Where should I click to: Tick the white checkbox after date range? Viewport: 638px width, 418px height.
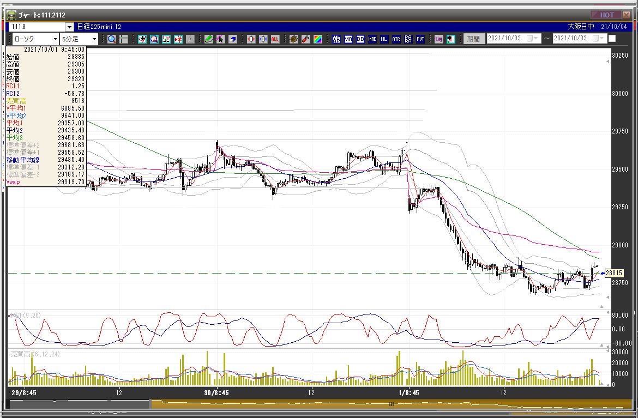coord(612,39)
